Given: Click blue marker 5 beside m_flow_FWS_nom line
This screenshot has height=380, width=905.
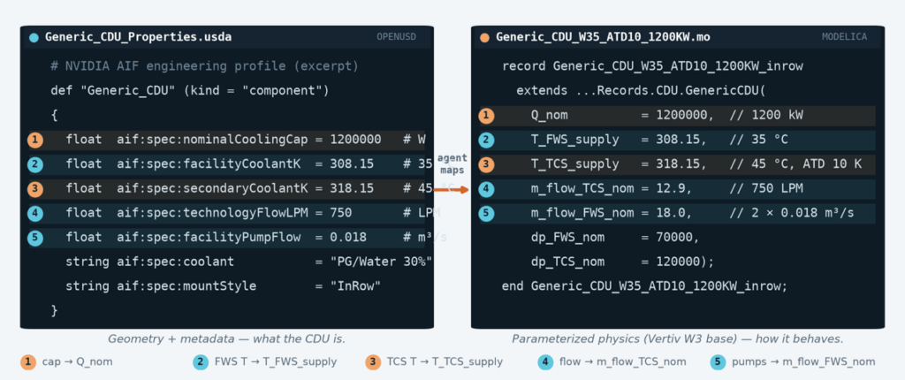Looking at the screenshot, I should pyautogui.click(x=487, y=213).
